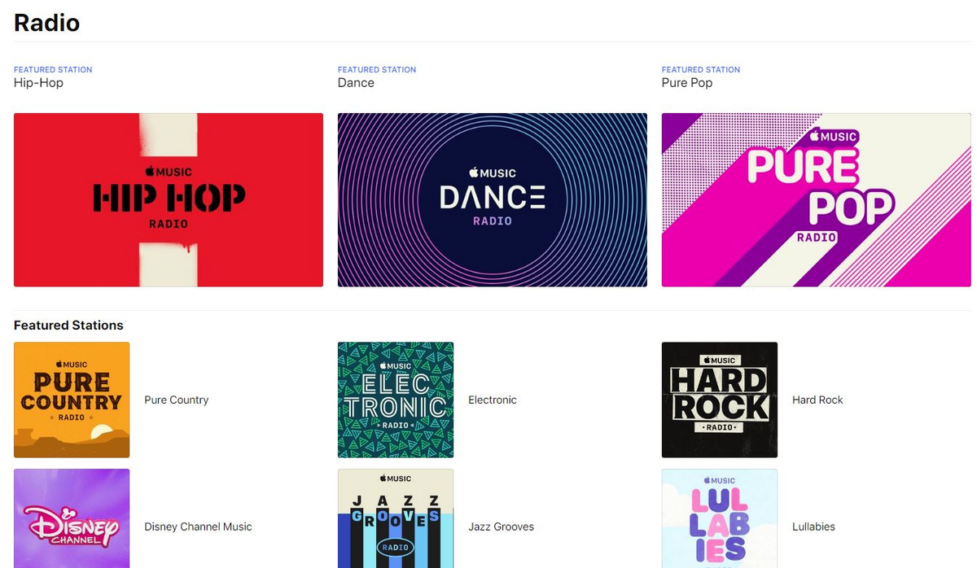Click the Electronic Radio station tile image
Viewport: 977px width, 568px height.
(396, 400)
